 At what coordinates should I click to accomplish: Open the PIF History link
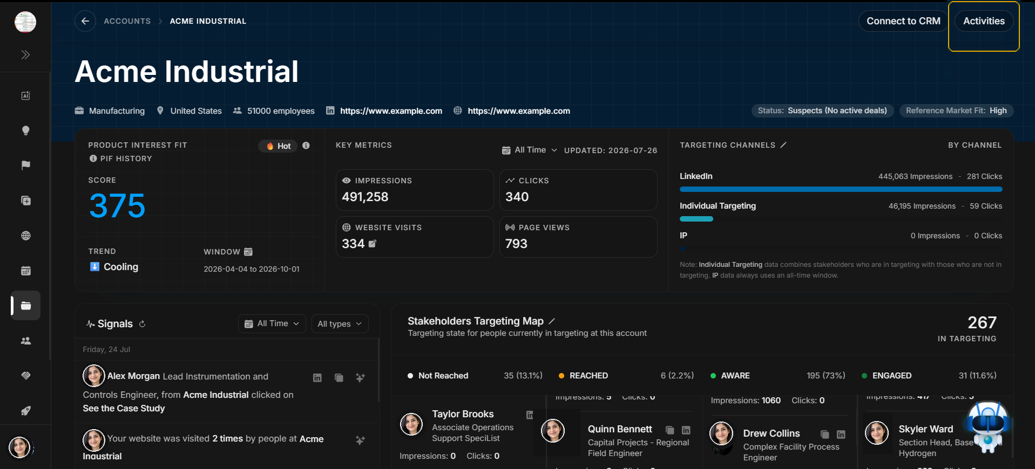(121, 158)
